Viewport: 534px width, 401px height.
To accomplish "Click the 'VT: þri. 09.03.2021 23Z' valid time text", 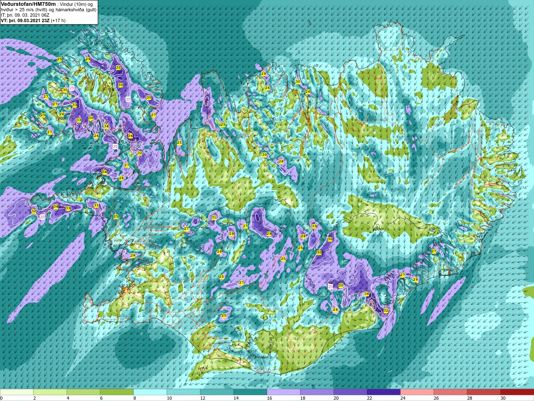I will 25,20.
